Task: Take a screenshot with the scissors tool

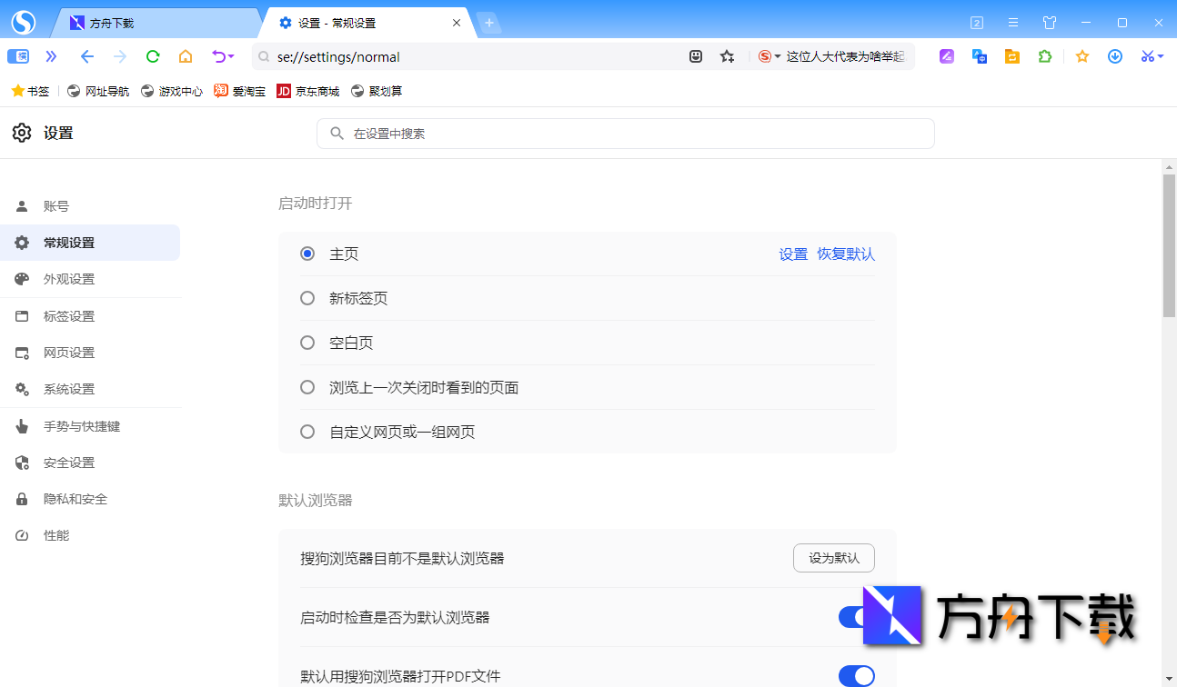Action: pyautogui.click(x=1147, y=56)
